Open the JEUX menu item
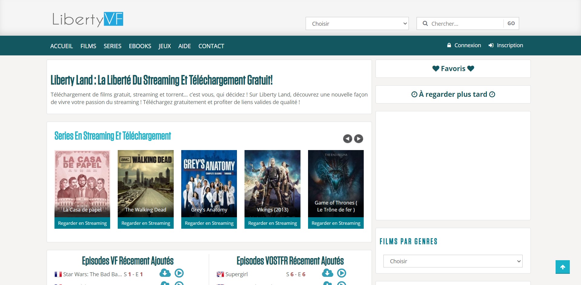 [165, 46]
